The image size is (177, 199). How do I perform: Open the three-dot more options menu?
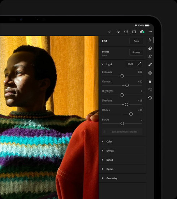150,31
